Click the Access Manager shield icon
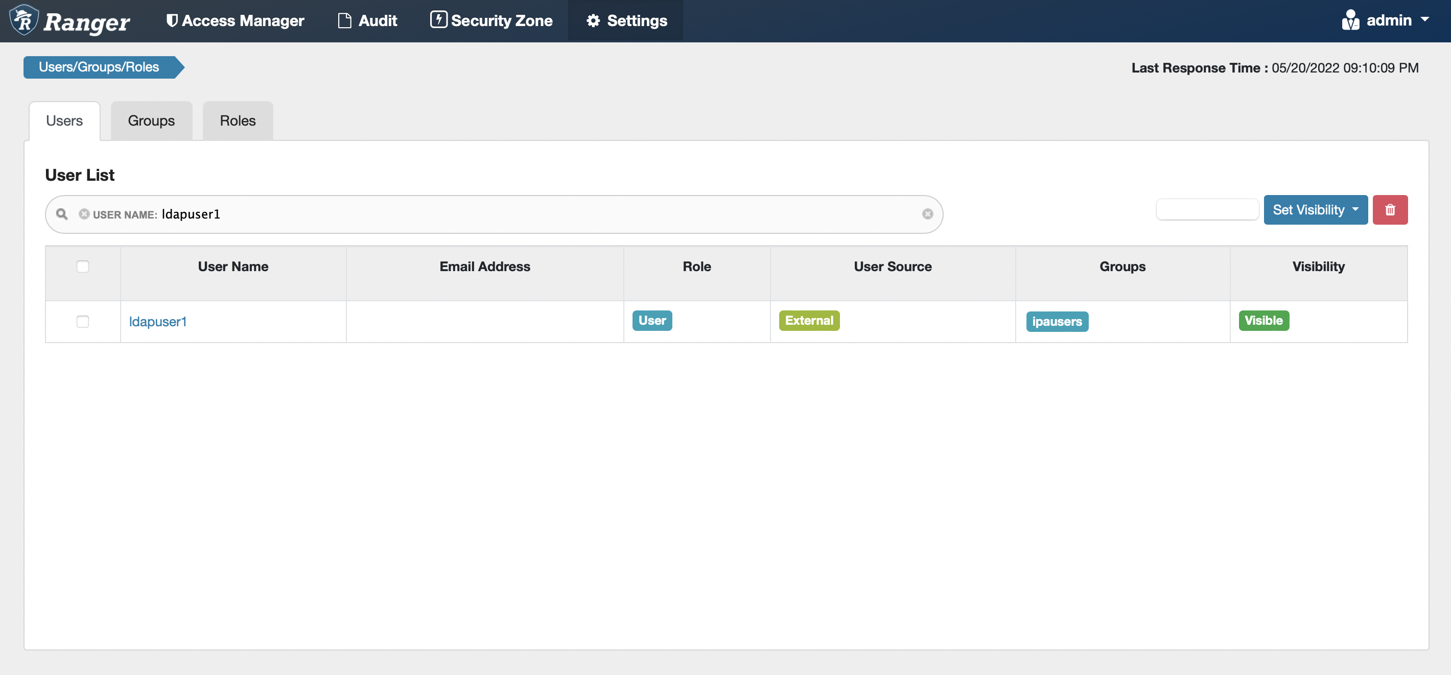The height and width of the screenshot is (675, 1451). tap(172, 21)
